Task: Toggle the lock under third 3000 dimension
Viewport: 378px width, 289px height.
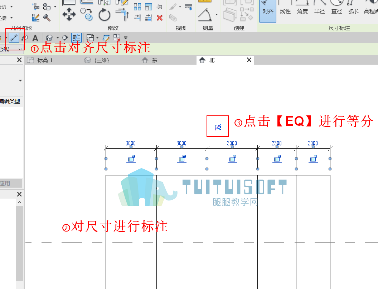Action: point(232,159)
